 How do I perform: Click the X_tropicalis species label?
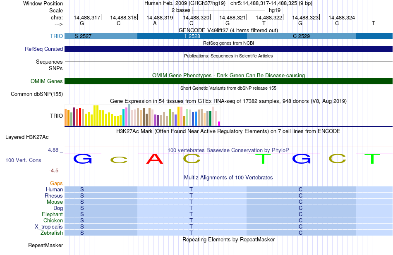(49, 227)
